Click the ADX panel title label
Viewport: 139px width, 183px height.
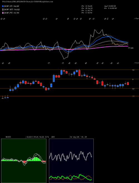pyautogui.click(x=53, y=137)
